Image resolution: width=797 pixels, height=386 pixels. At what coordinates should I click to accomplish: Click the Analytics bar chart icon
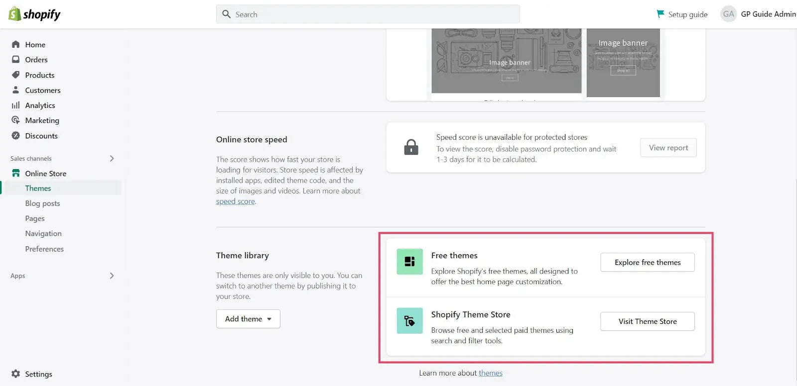coord(16,105)
